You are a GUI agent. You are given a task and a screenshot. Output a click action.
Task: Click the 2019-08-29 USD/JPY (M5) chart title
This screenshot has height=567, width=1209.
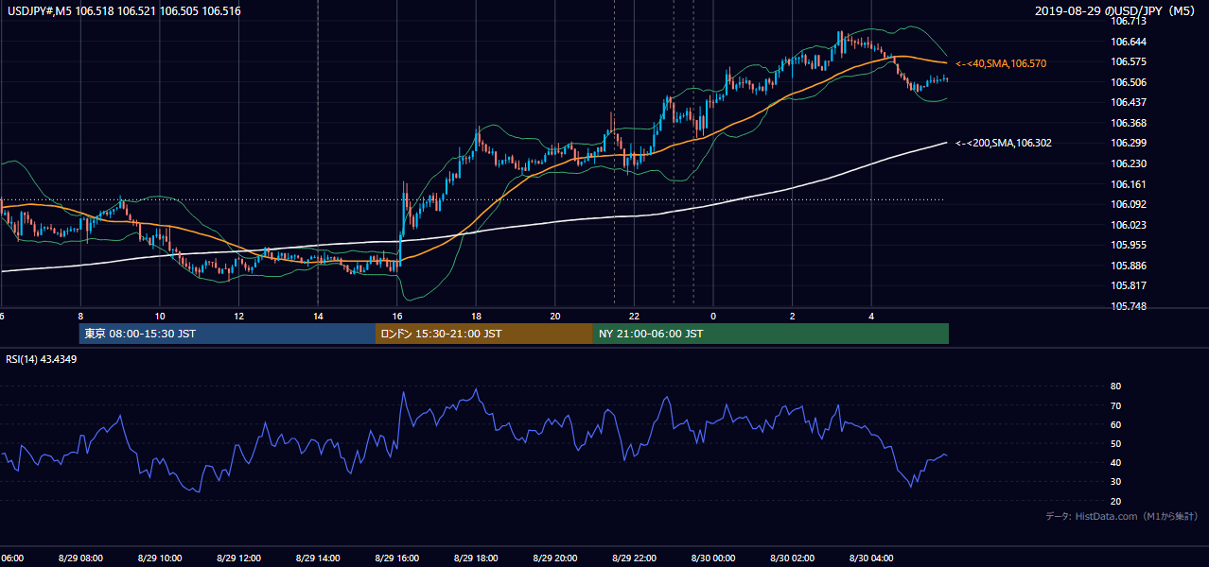[1115, 10]
